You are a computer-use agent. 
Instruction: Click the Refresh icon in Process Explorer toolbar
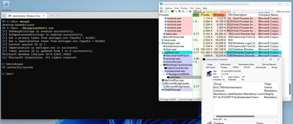[165, 11]
